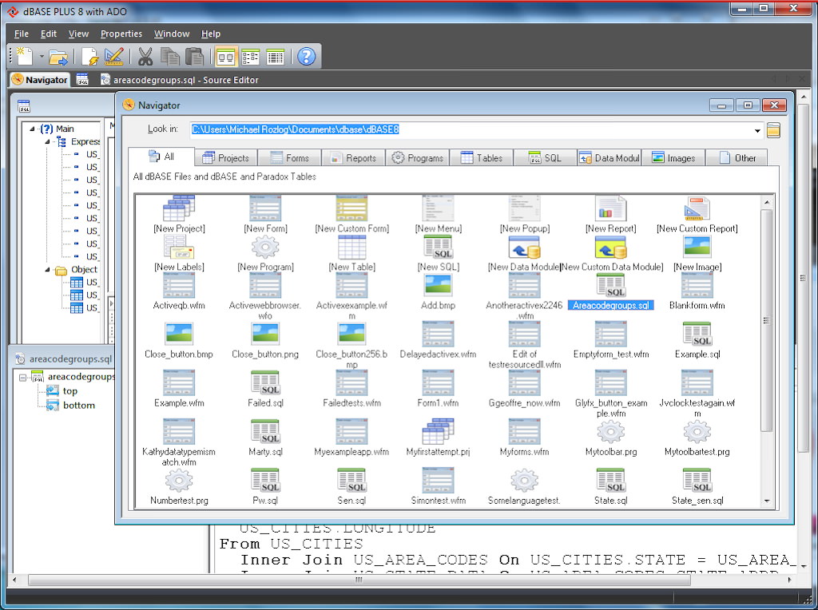Open the View menu
Screen dimensions: 818x610
[79, 34]
